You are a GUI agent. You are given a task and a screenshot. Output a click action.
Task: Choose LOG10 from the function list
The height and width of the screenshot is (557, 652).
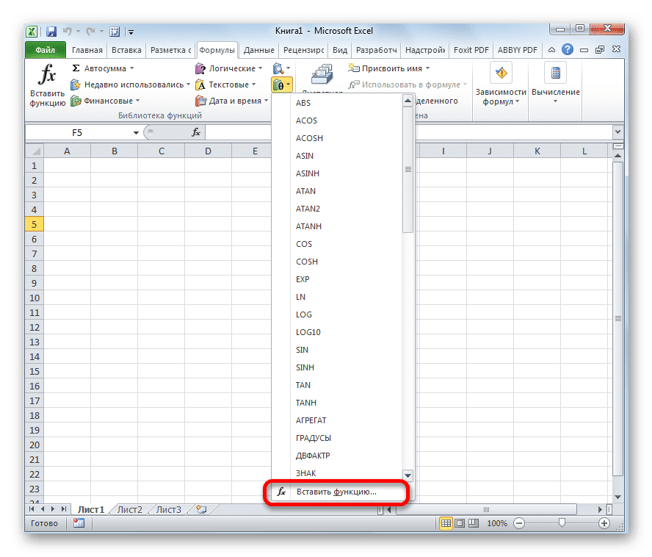coord(337,332)
